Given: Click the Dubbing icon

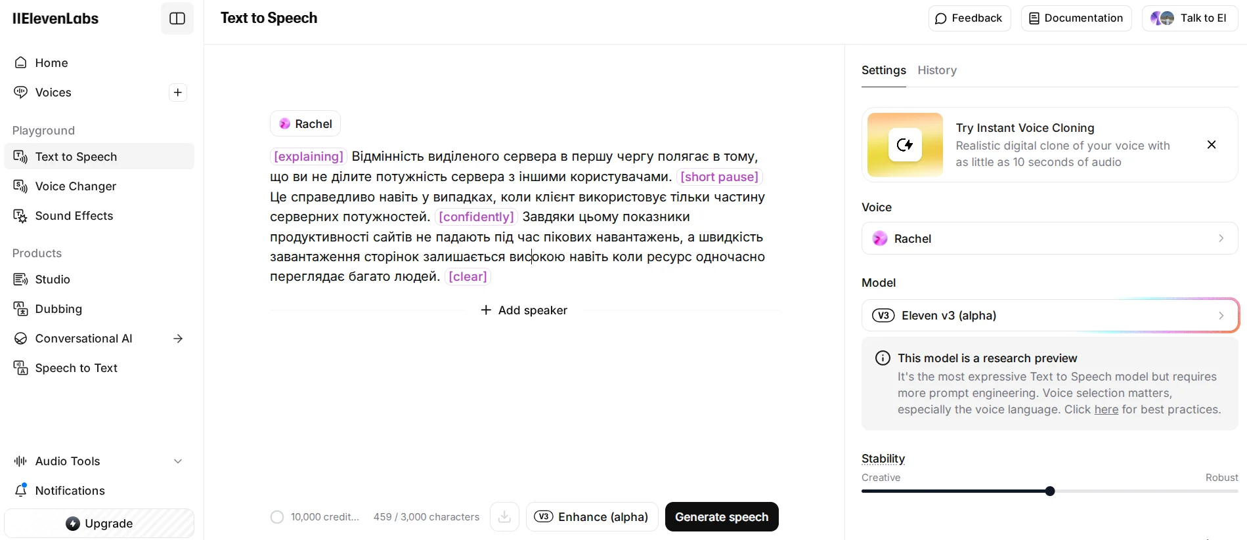Looking at the screenshot, I should [x=21, y=309].
